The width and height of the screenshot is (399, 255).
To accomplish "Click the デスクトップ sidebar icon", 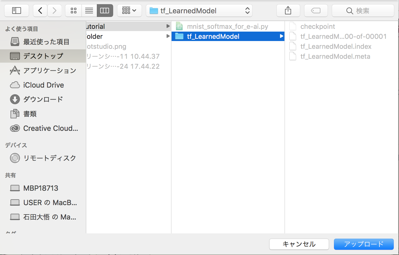I will tap(15, 56).
